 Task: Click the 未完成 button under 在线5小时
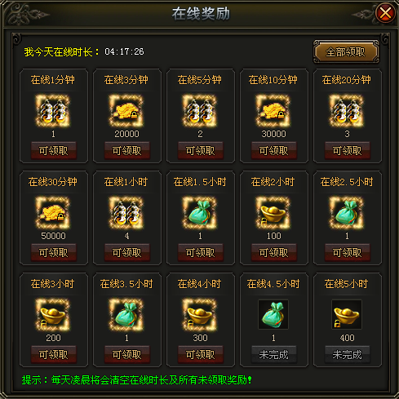[348, 354]
